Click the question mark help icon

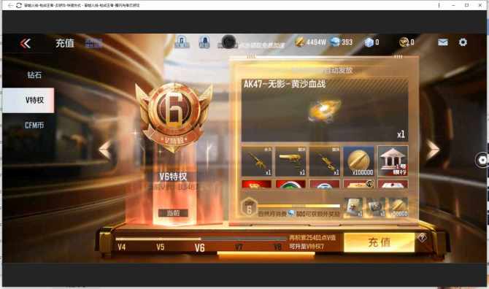point(423,238)
